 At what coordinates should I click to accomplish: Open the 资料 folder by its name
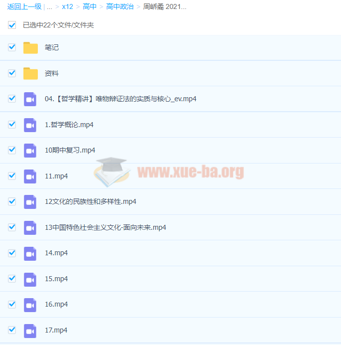pyautogui.click(x=52, y=73)
